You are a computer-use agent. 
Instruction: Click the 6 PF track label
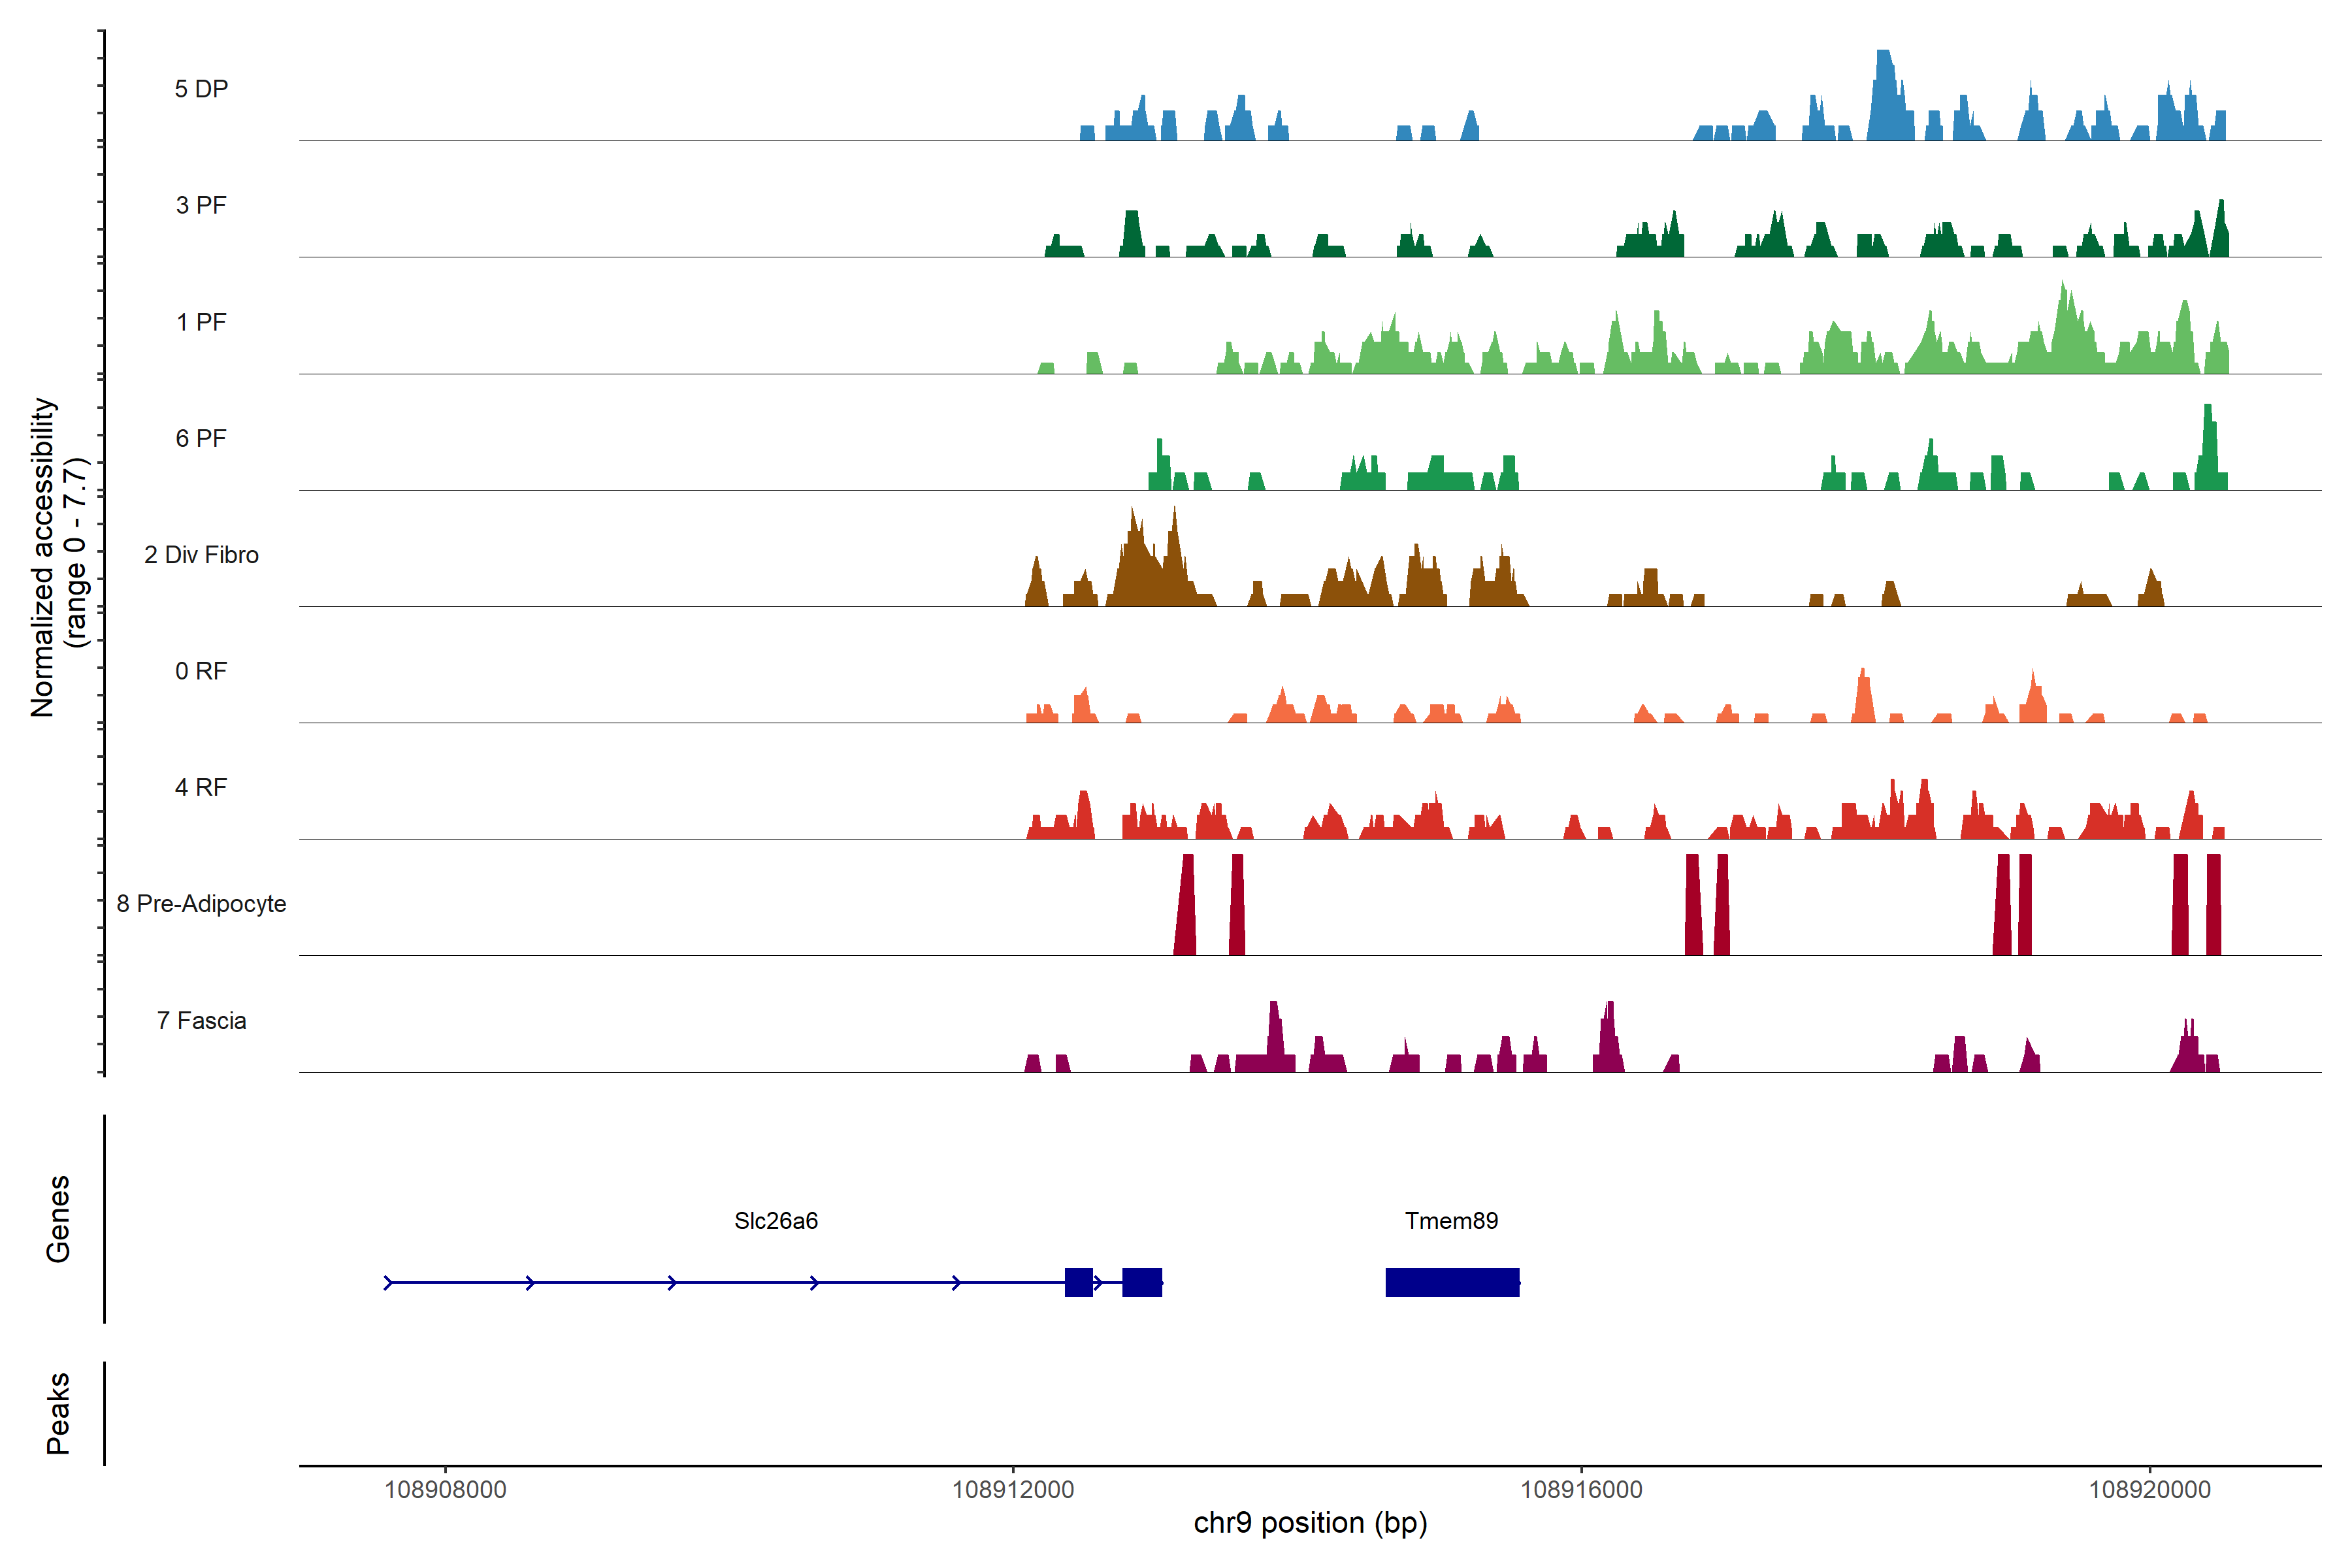(x=201, y=438)
